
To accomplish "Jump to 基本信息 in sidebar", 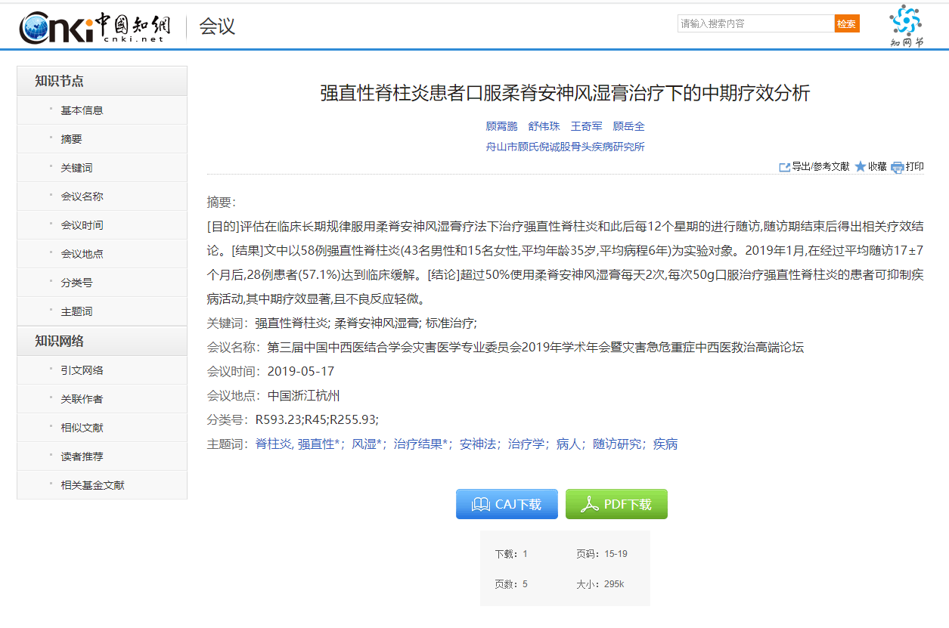I will point(82,110).
